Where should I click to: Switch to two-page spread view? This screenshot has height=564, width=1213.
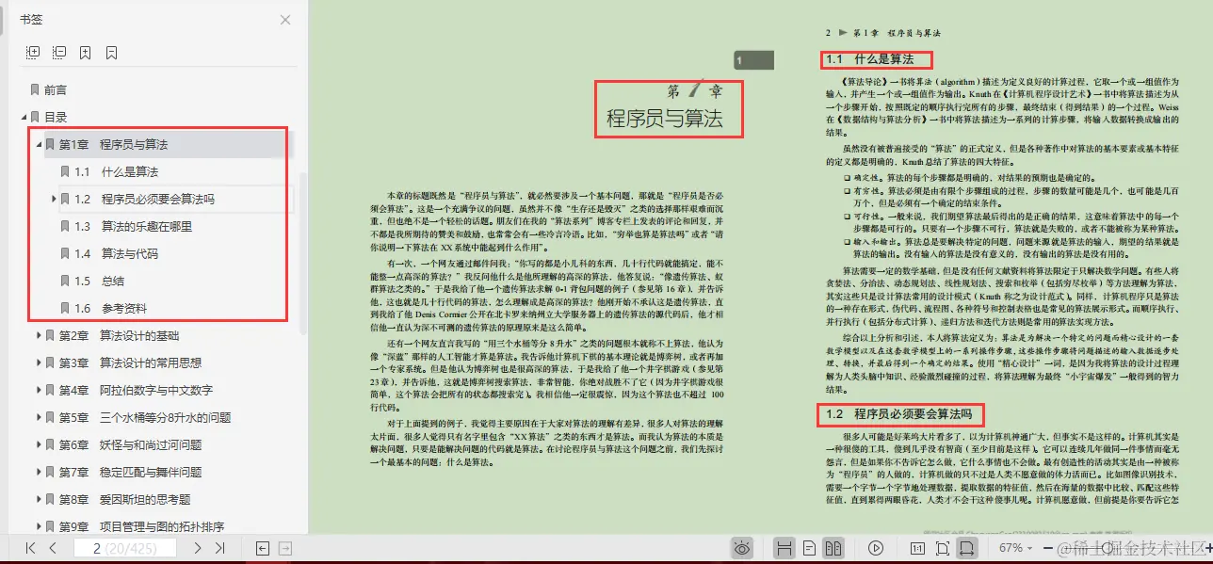(x=834, y=547)
